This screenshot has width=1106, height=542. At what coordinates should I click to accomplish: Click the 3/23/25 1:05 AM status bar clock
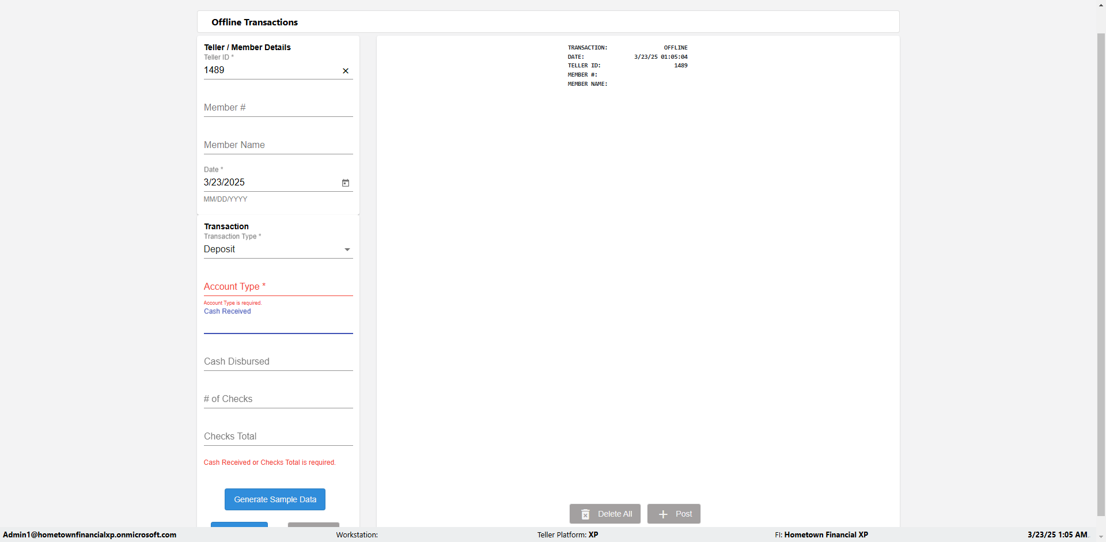(x=1058, y=535)
